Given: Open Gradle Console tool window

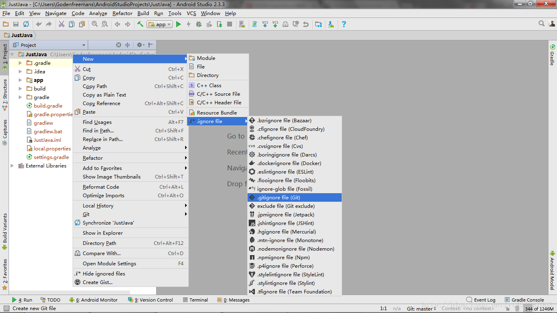Looking at the screenshot, I should tap(524, 300).
